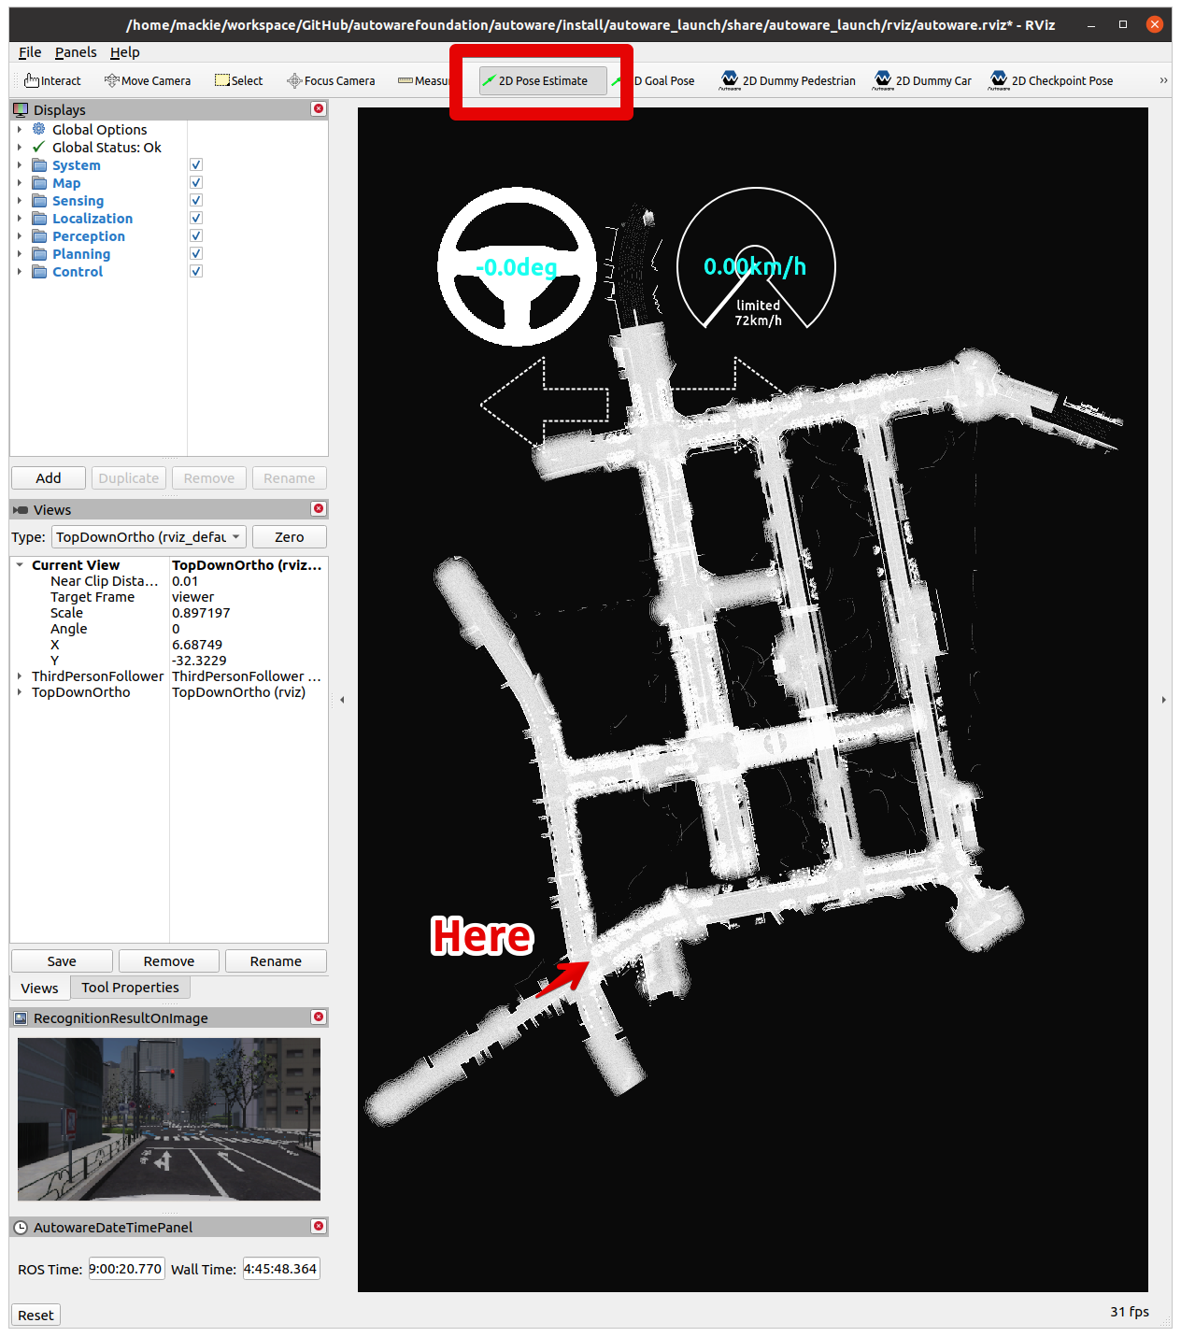
Task: Disable the Control display checkbox
Action: coord(196,272)
